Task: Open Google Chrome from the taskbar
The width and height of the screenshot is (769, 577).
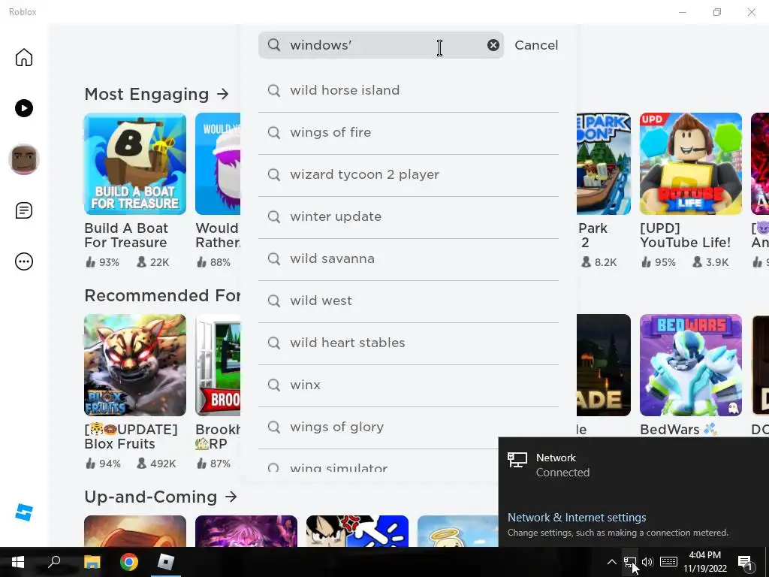Action: point(129,562)
